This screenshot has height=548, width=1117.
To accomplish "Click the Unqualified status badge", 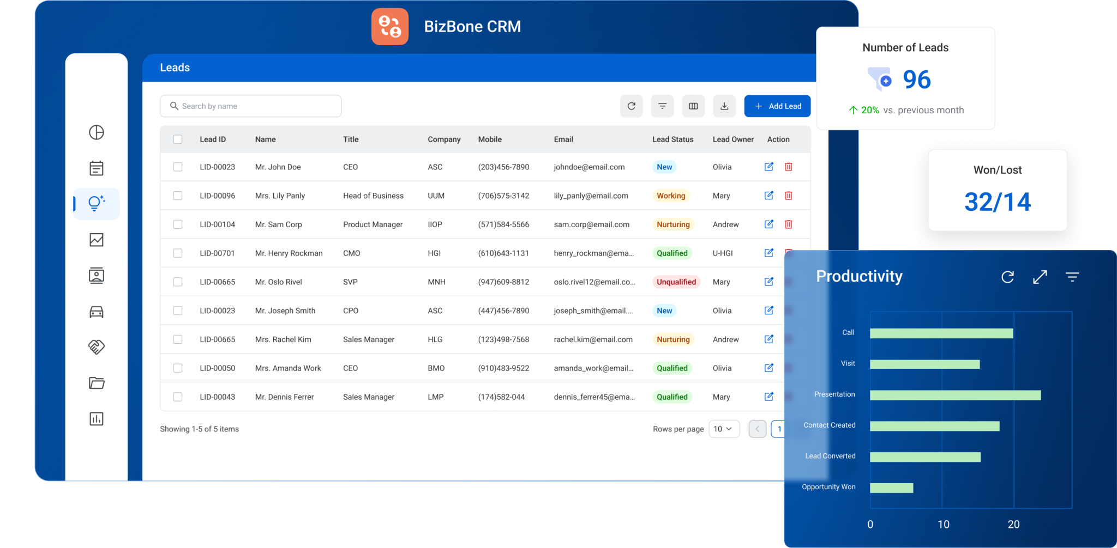I will pos(676,282).
